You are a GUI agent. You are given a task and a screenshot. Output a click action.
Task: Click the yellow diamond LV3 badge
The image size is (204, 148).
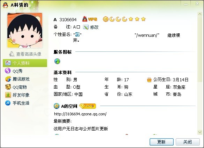(x=88, y=106)
